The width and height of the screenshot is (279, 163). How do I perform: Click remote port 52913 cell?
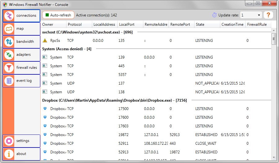point(175,135)
